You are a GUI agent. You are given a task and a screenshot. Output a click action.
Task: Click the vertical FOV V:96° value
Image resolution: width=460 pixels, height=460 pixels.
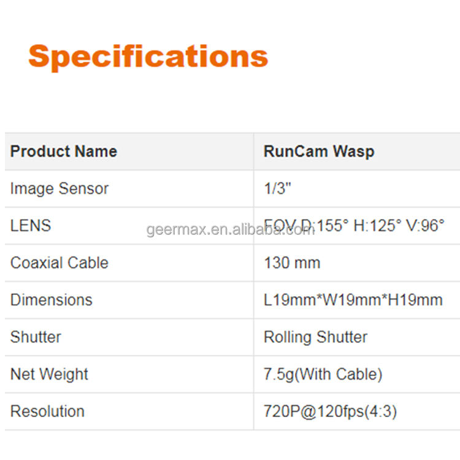point(425,226)
